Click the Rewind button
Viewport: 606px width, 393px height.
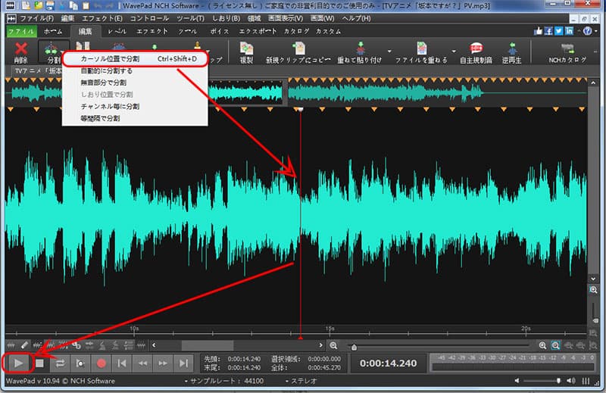[x=142, y=363]
